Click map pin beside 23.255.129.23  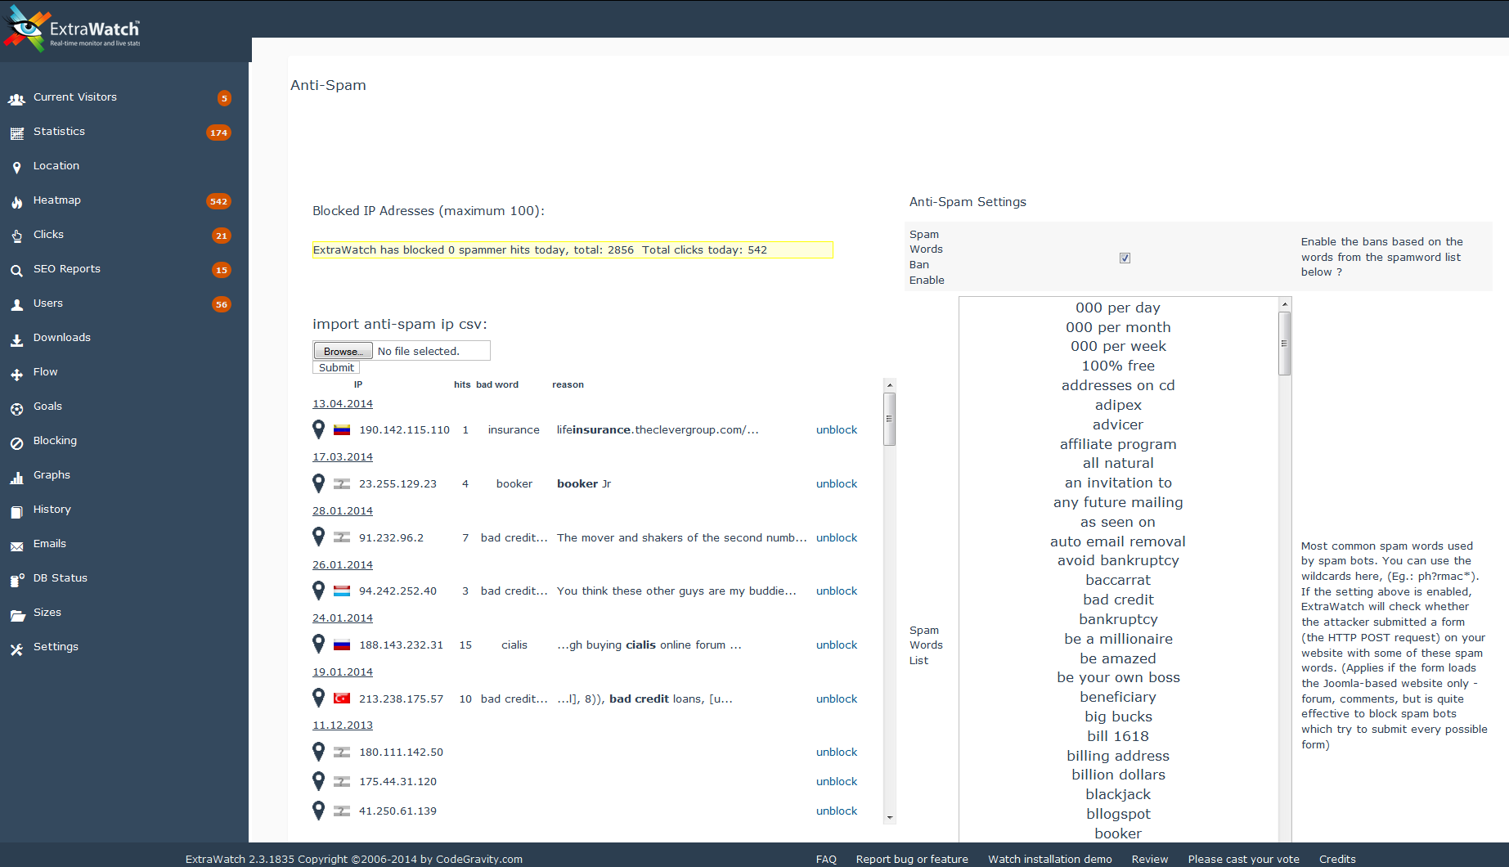319,483
